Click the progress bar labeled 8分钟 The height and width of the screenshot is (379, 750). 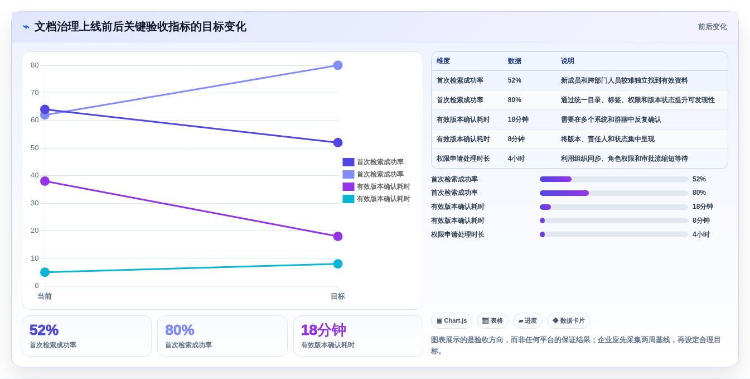pos(614,220)
